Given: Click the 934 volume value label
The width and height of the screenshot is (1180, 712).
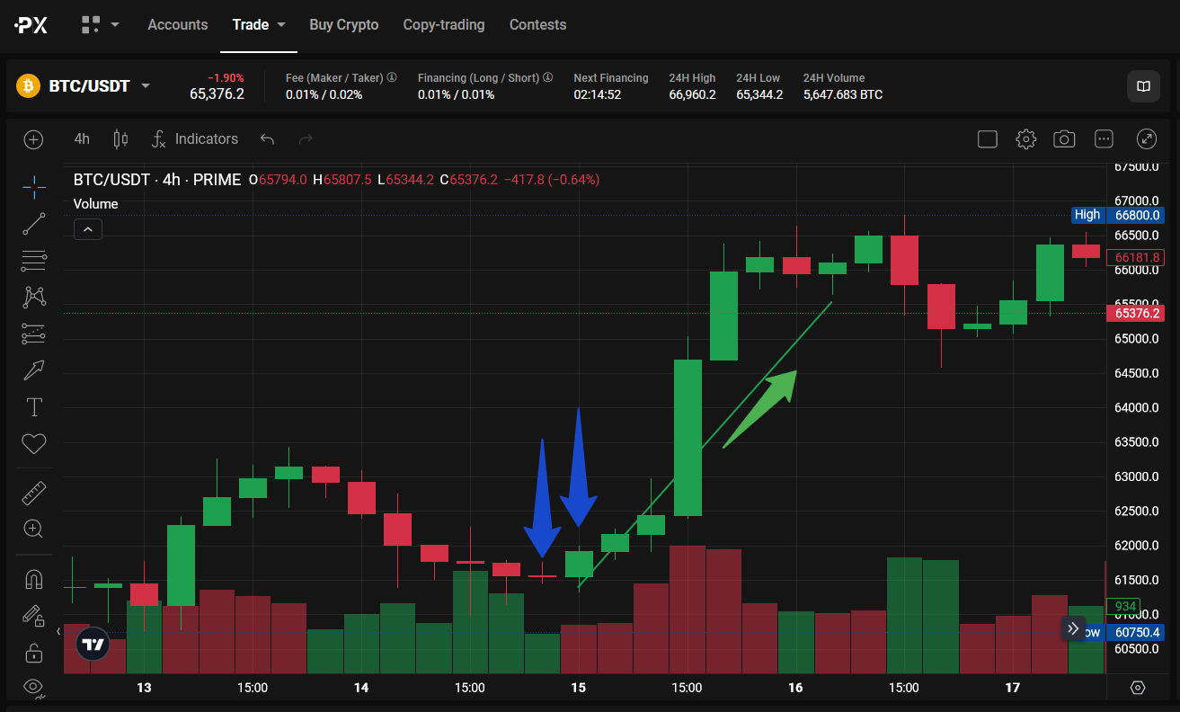Looking at the screenshot, I should [x=1126, y=606].
